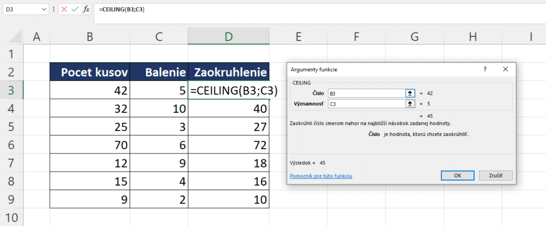Select cell B5 containing 25
Screen dimensions: 546x226
click(90, 126)
